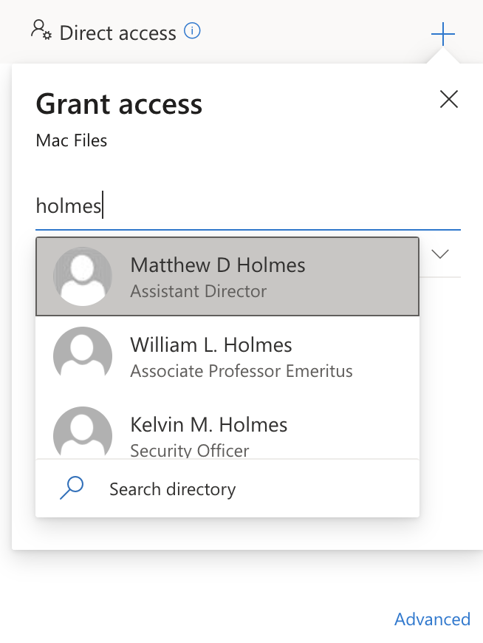Open the Advanced link
Image resolution: width=483 pixels, height=643 pixels.
click(x=432, y=619)
